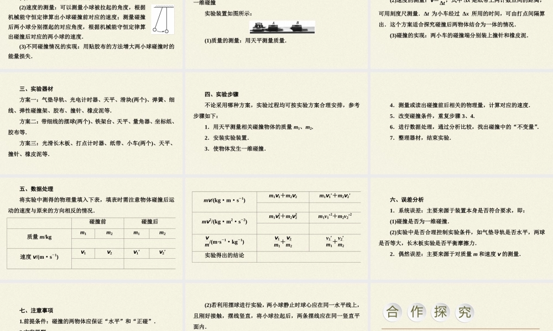Click the text 实验得出的结论 table cell
The height and width of the screenshot is (331, 553).
coord(223,256)
